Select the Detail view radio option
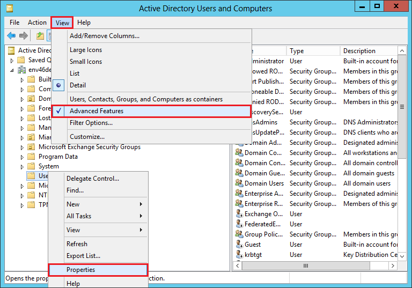The width and height of the screenshot is (412, 288). tap(151, 85)
